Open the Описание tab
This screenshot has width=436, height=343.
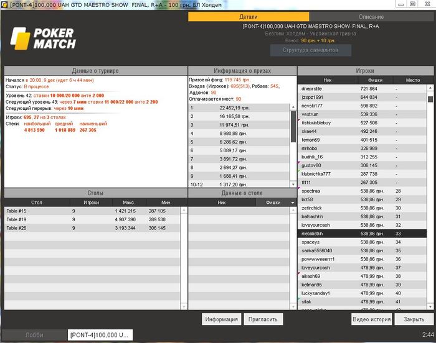[371, 17]
